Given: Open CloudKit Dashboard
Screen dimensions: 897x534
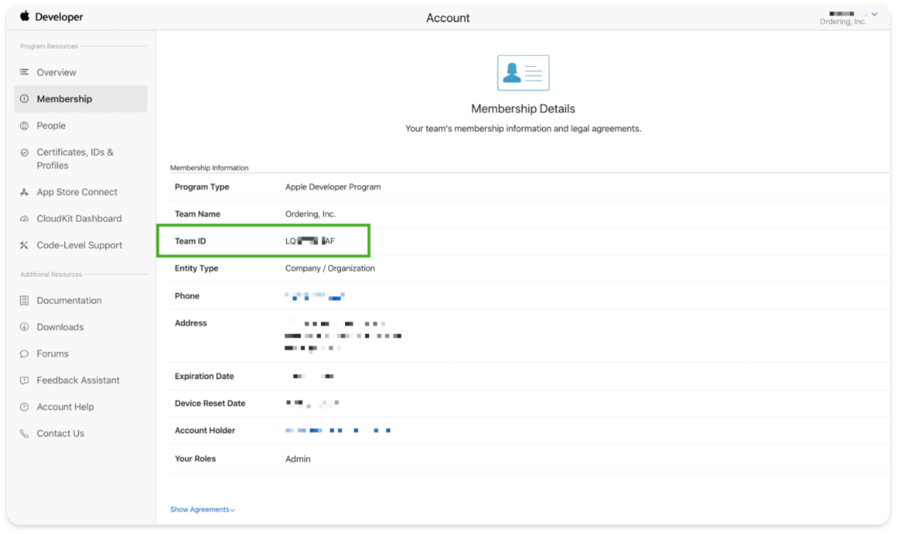Looking at the screenshot, I should 80,219.
